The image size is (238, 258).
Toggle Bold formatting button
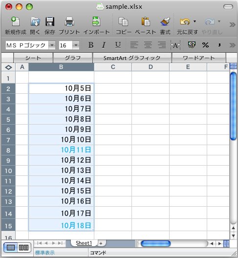click(91, 45)
